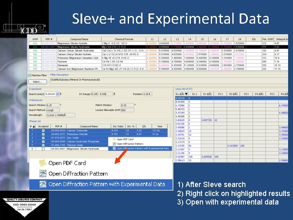Select the Diazepam match row
The width and height of the screenshot is (293, 220).
tap(158, 65)
